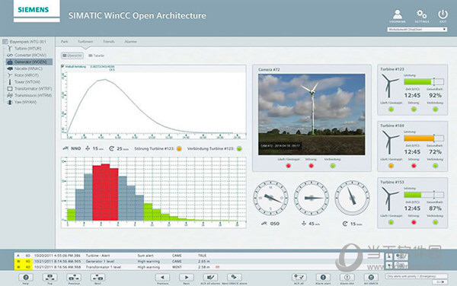Click the Störung Turbine #123 orange indicator
The image size is (457, 286).
point(179,148)
